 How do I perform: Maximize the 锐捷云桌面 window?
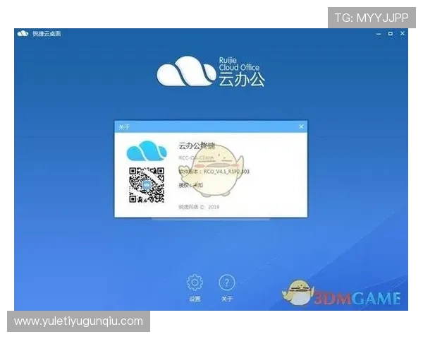[x=388, y=34]
